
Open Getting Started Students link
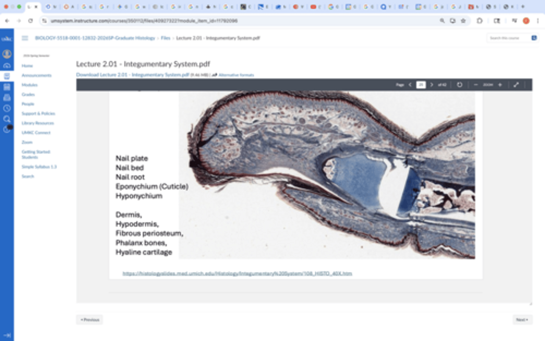[x=36, y=154]
